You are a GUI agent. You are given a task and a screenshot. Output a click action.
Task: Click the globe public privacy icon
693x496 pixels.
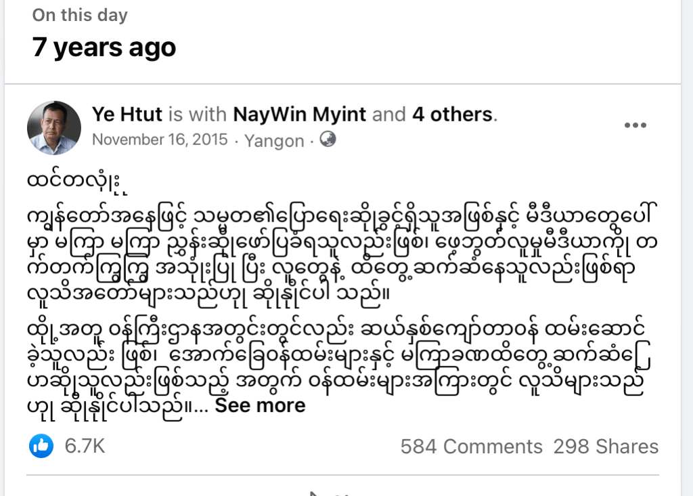[x=328, y=140]
